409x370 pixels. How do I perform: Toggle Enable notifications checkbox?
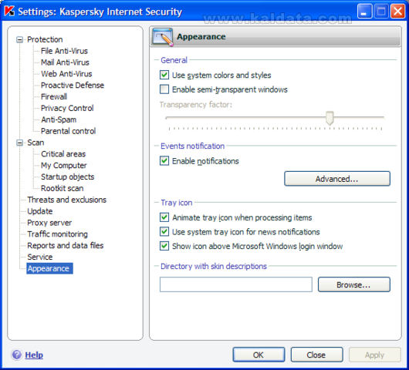[164, 161]
